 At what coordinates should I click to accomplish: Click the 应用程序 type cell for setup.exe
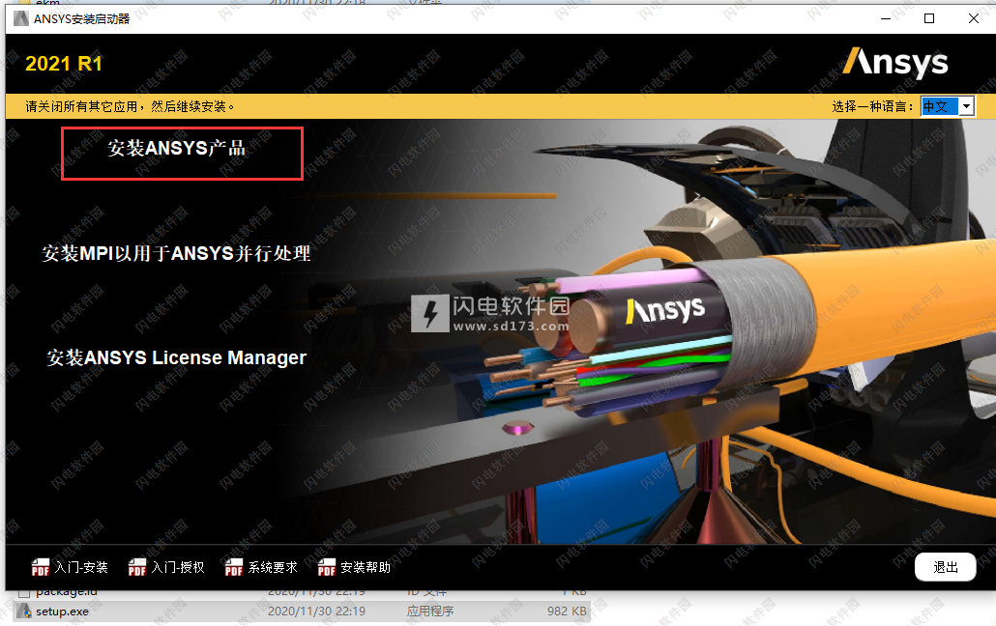coord(430,612)
